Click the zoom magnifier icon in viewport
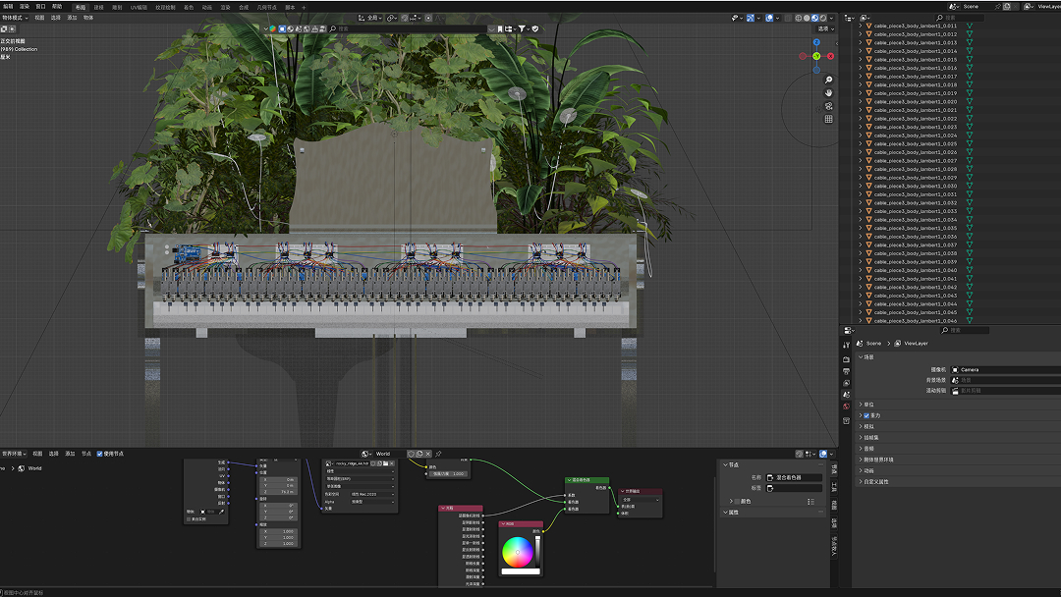Screen dimensions: 1061x597 [829, 80]
